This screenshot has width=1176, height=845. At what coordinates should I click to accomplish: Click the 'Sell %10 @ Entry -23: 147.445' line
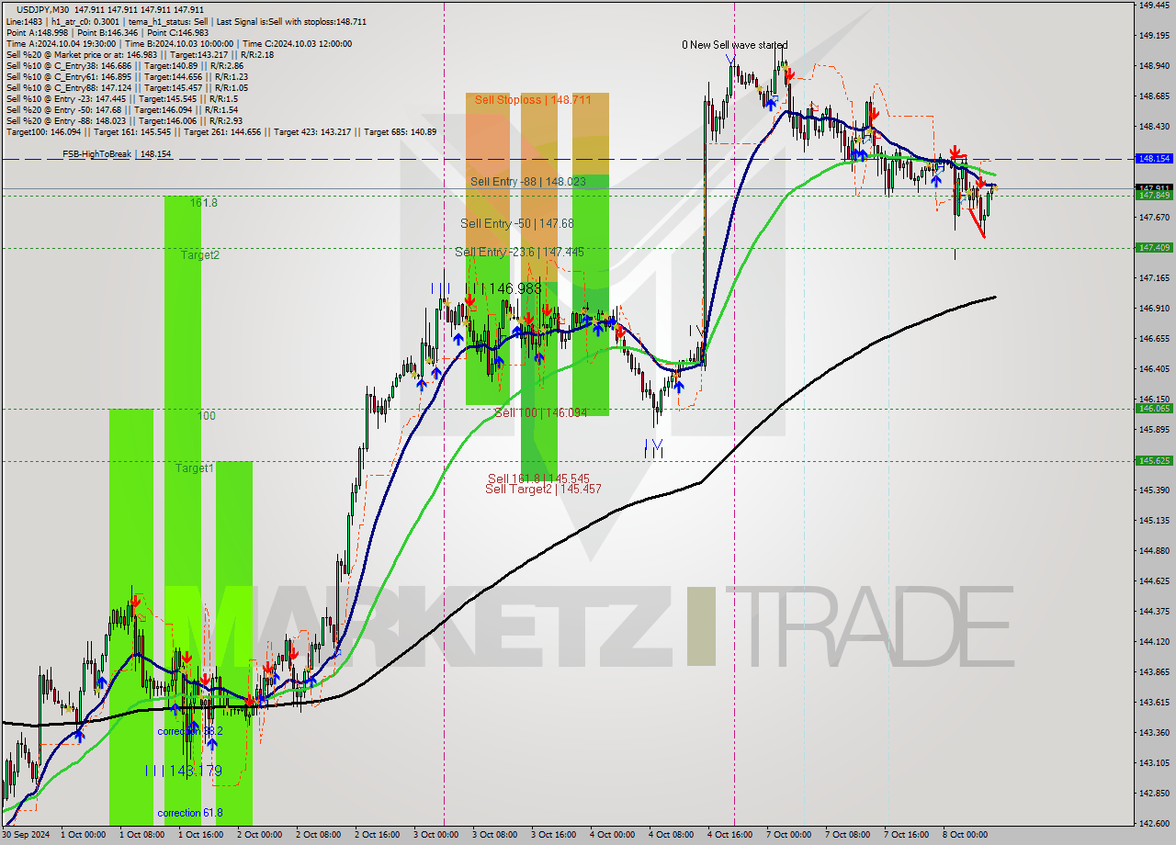[x=122, y=98]
